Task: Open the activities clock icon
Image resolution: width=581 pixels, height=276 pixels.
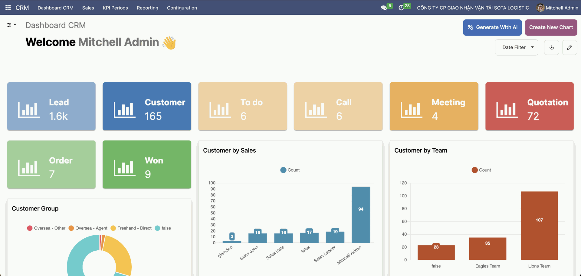Action: pos(401,8)
